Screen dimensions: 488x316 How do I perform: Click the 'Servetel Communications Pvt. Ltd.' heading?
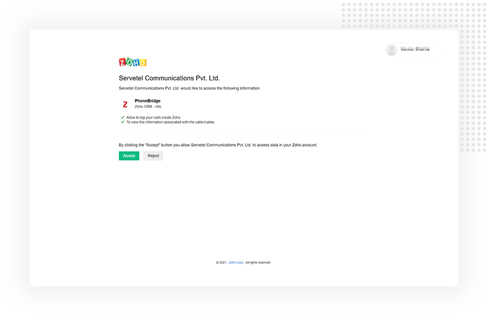pos(169,78)
